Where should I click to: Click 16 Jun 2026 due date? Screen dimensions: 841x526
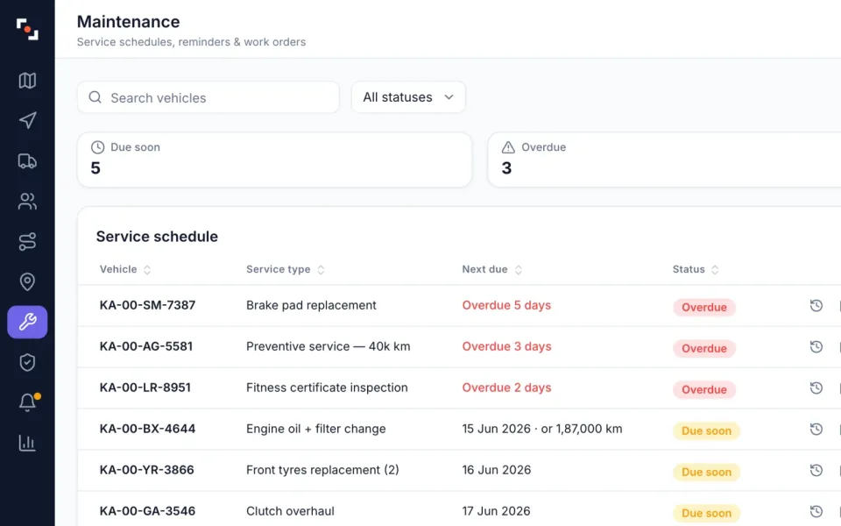click(x=496, y=470)
